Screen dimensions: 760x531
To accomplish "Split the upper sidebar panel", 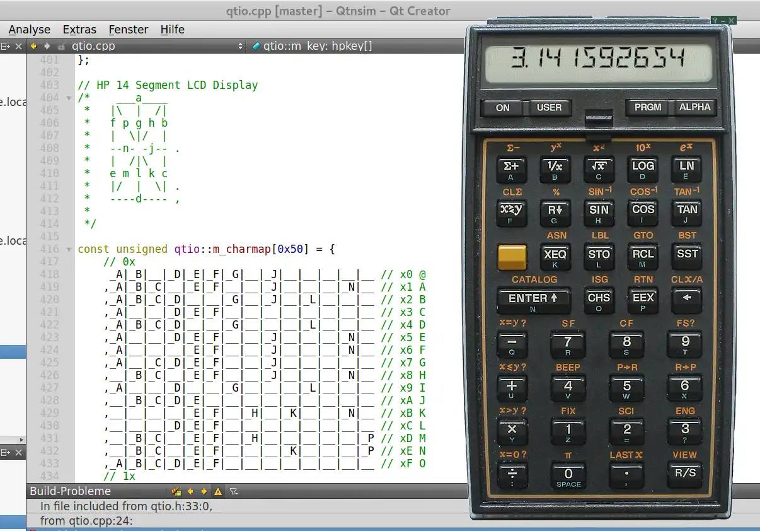I will pos(5,46).
